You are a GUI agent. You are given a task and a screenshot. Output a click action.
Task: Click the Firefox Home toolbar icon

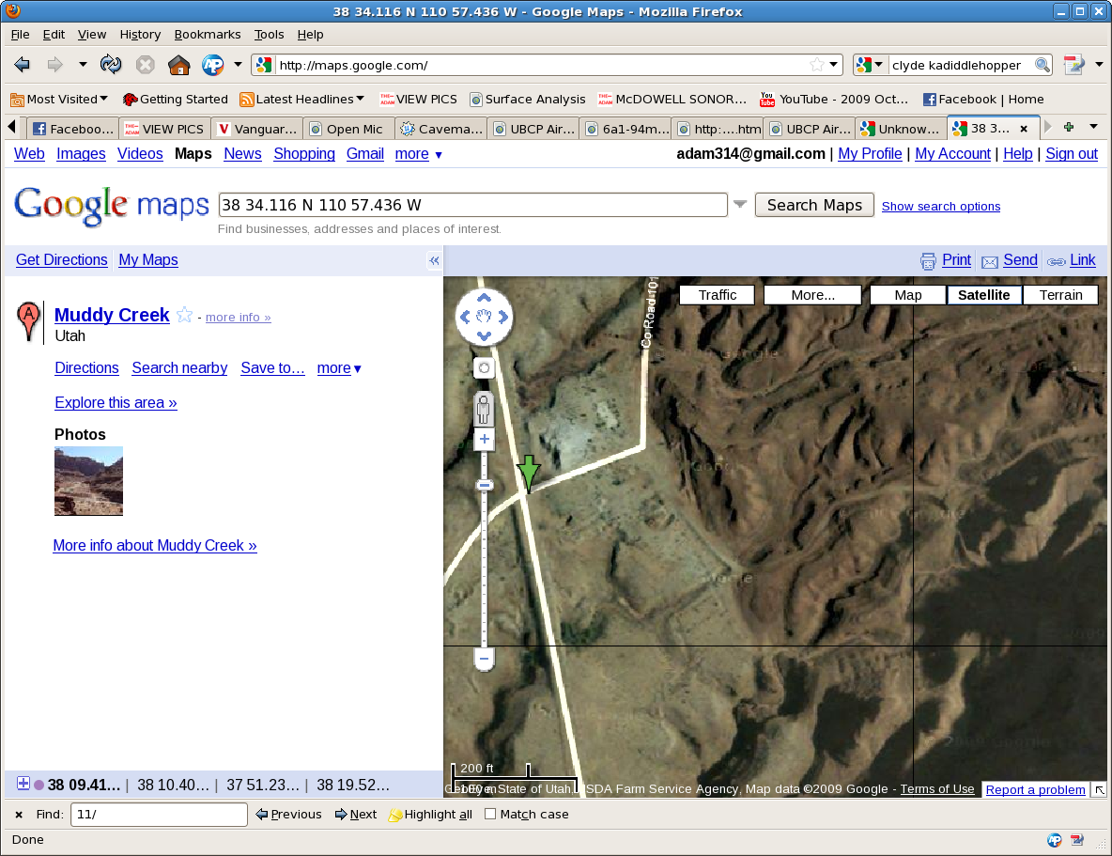pyautogui.click(x=178, y=65)
